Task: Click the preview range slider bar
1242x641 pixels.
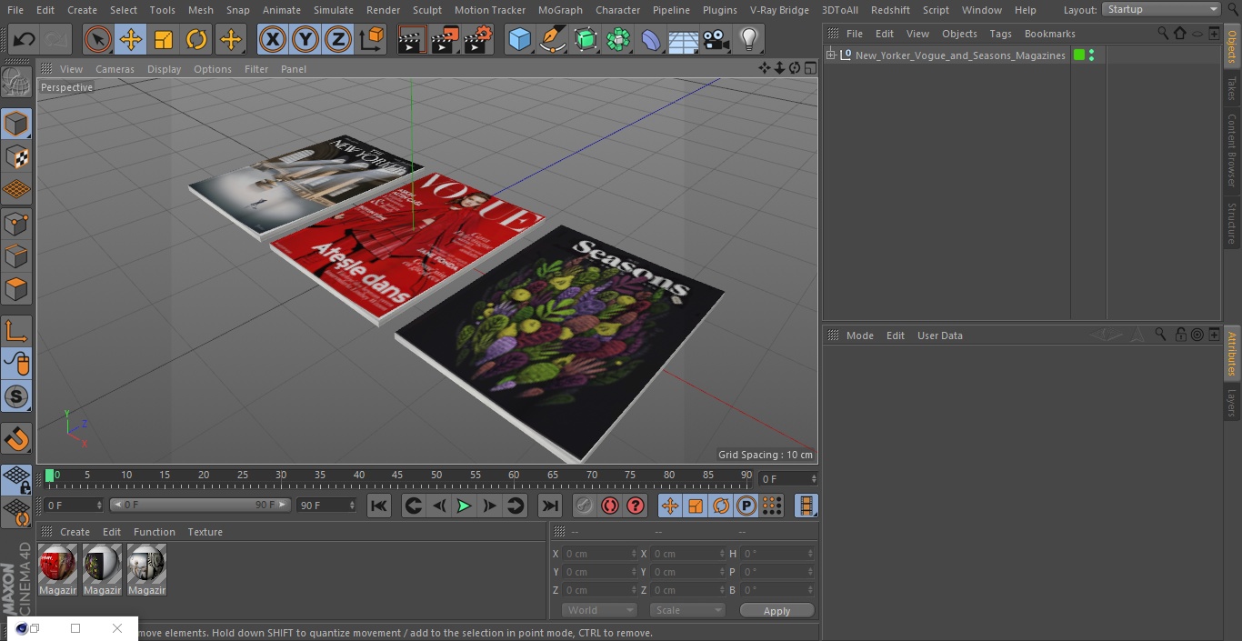Action: point(200,505)
